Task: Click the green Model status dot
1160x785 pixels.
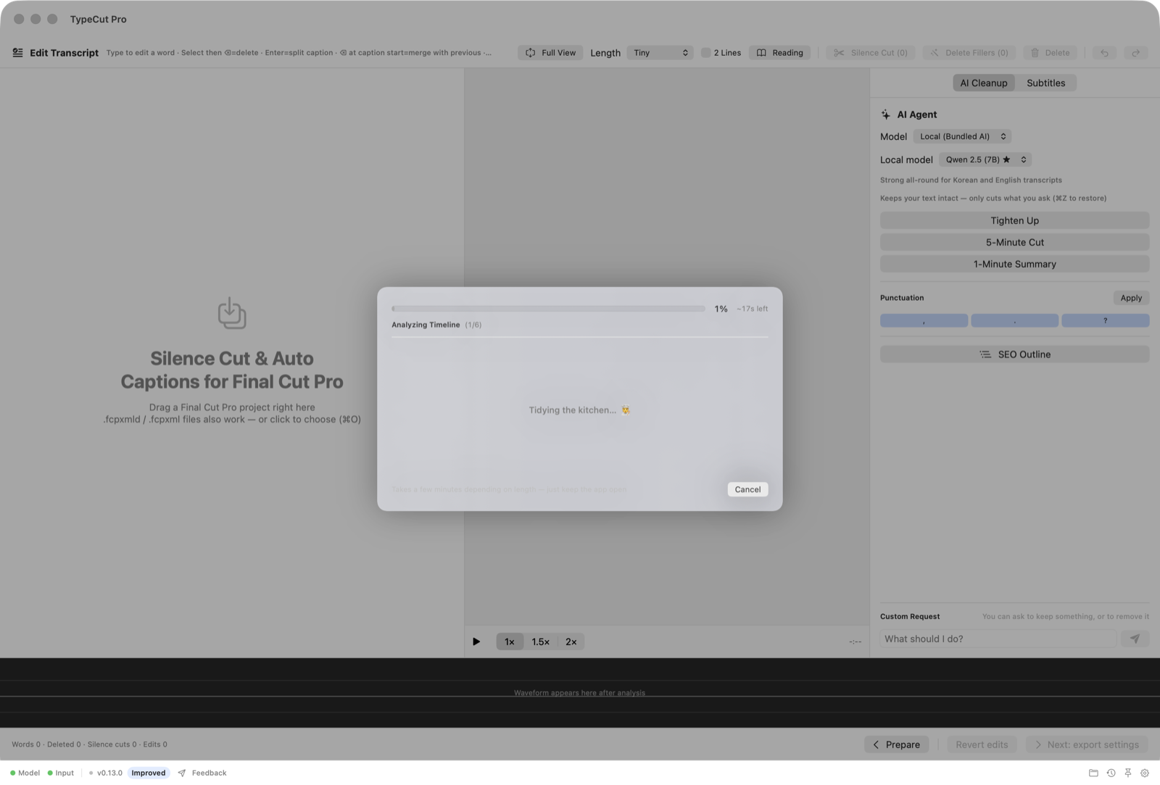Action: (x=13, y=773)
